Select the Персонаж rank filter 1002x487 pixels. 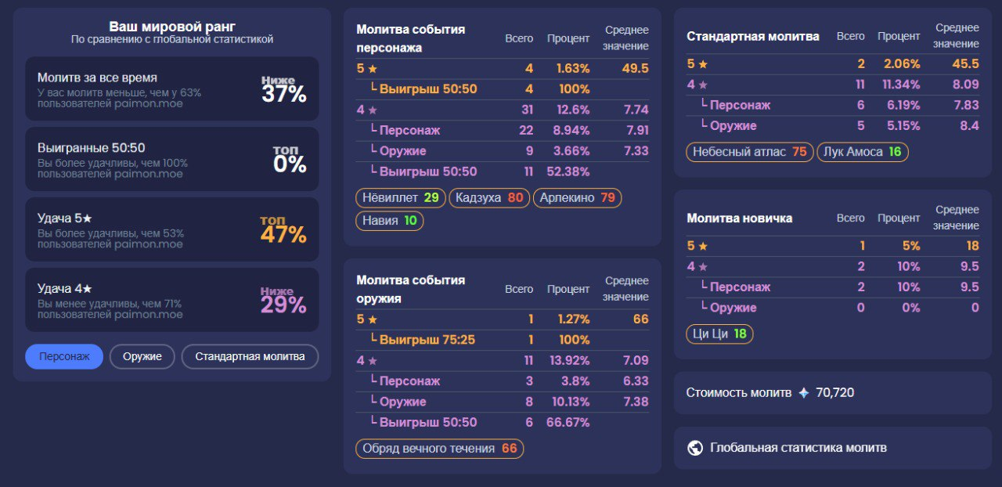[64, 356]
